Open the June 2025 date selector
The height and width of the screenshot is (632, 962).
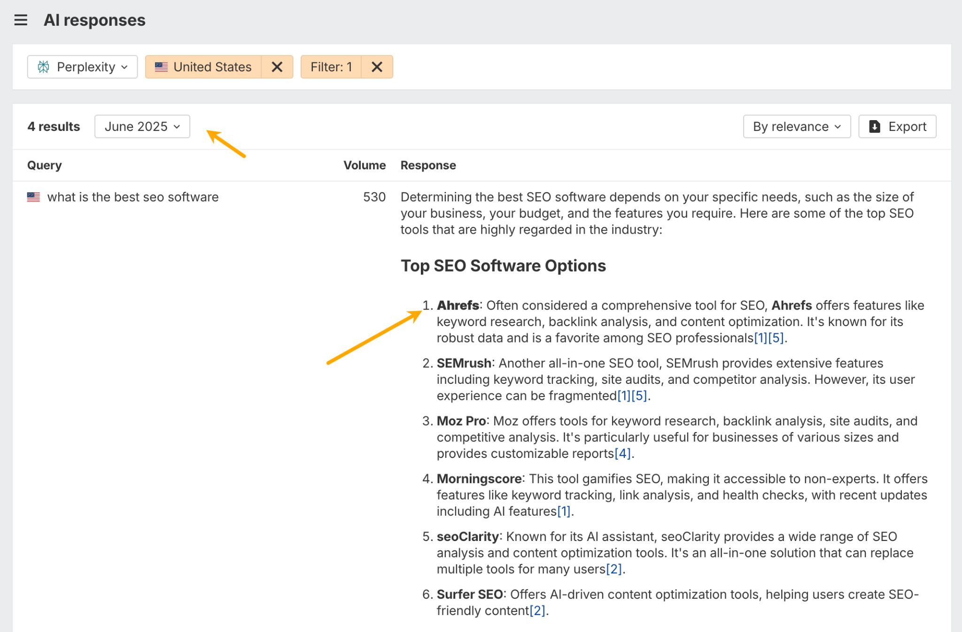[141, 126]
